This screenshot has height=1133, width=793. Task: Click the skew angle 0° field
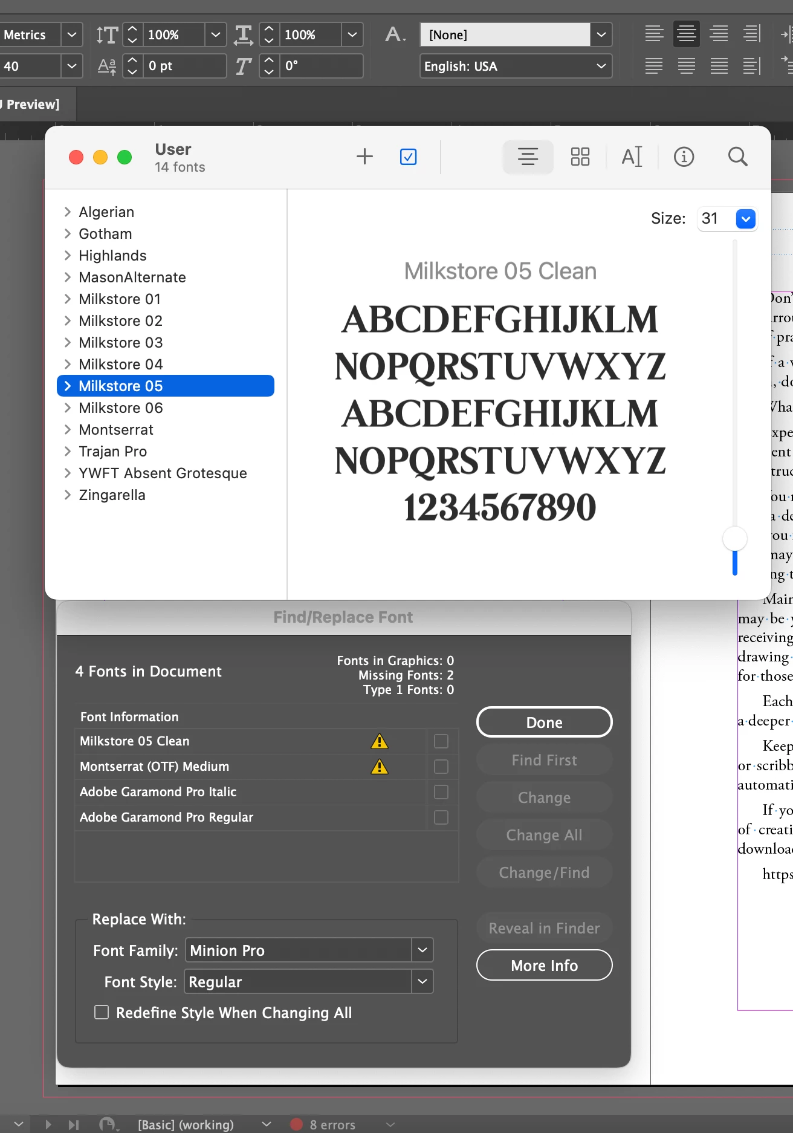[322, 66]
